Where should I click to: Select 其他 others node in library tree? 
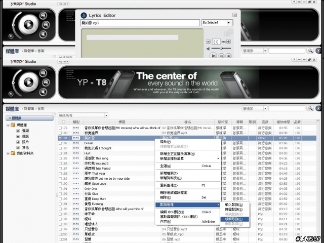tap(25, 147)
